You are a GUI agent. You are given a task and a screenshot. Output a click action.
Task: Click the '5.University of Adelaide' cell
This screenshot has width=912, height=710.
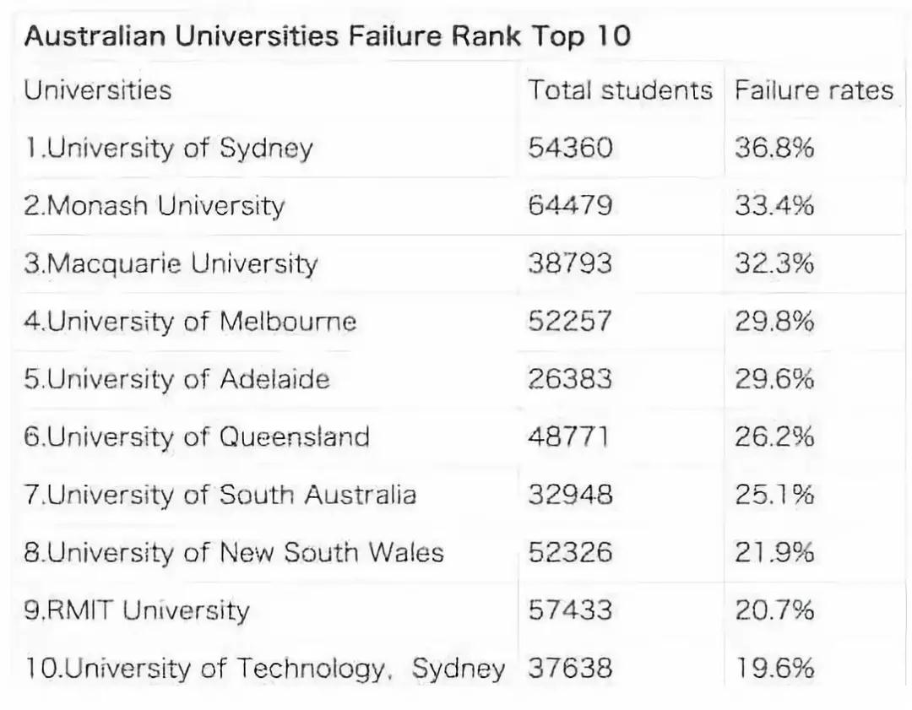[x=176, y=379]
